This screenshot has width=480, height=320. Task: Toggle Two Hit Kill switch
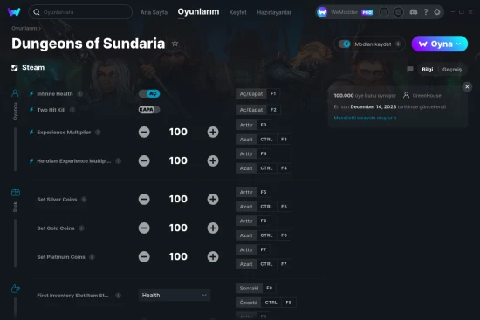(x=149, y=110)
